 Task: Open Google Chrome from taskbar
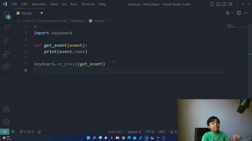(x=123, y=138)
